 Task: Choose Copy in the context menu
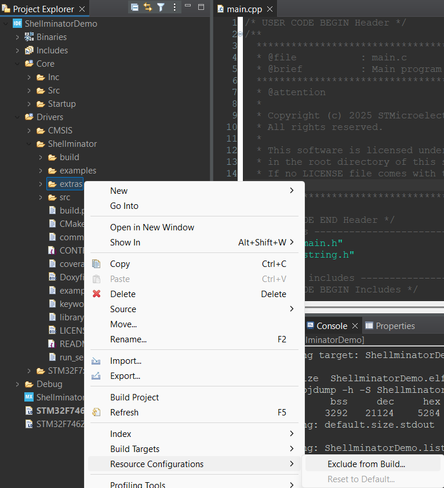click(x=194, y=264)
